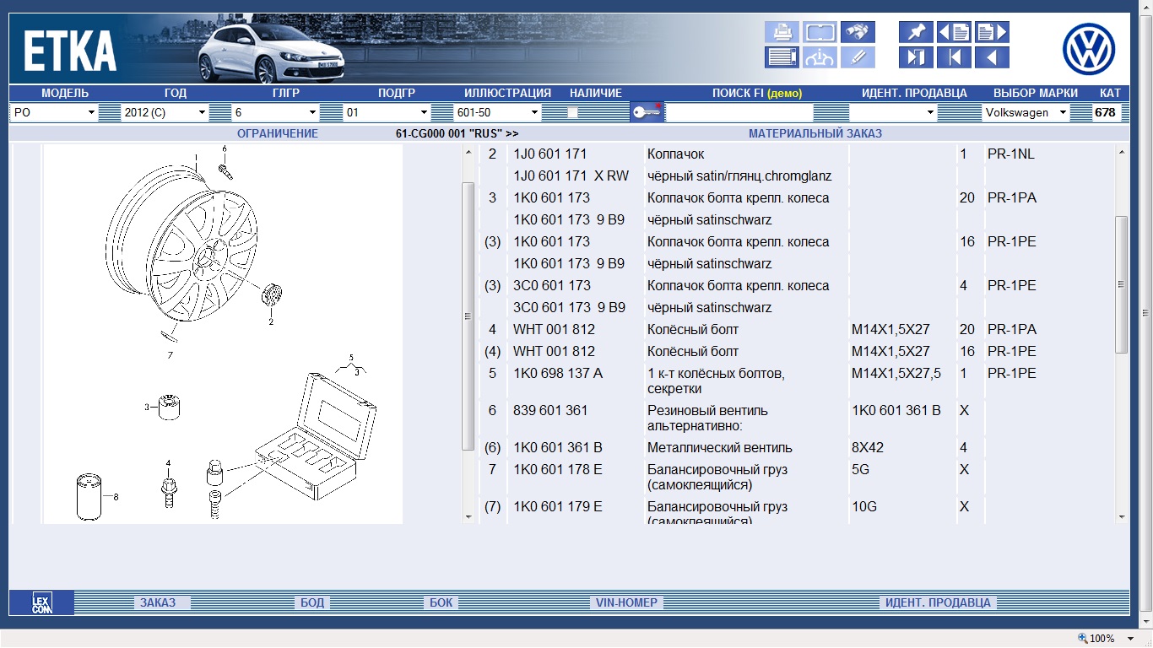Jump to first with bar-arrow icon

(954, 57)
